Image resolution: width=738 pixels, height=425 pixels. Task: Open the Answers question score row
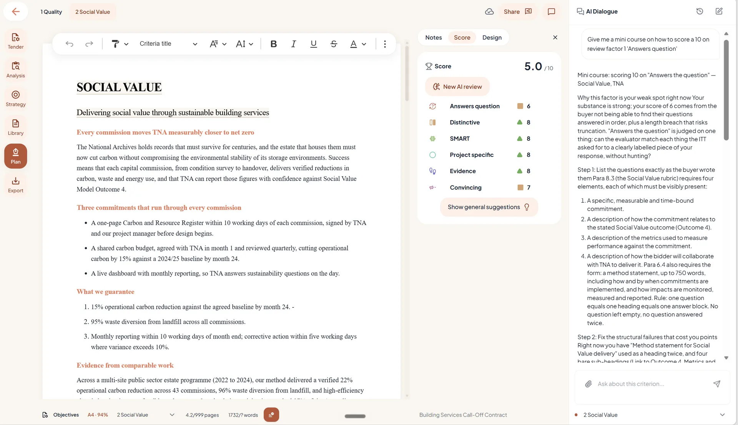pos(489,106)
